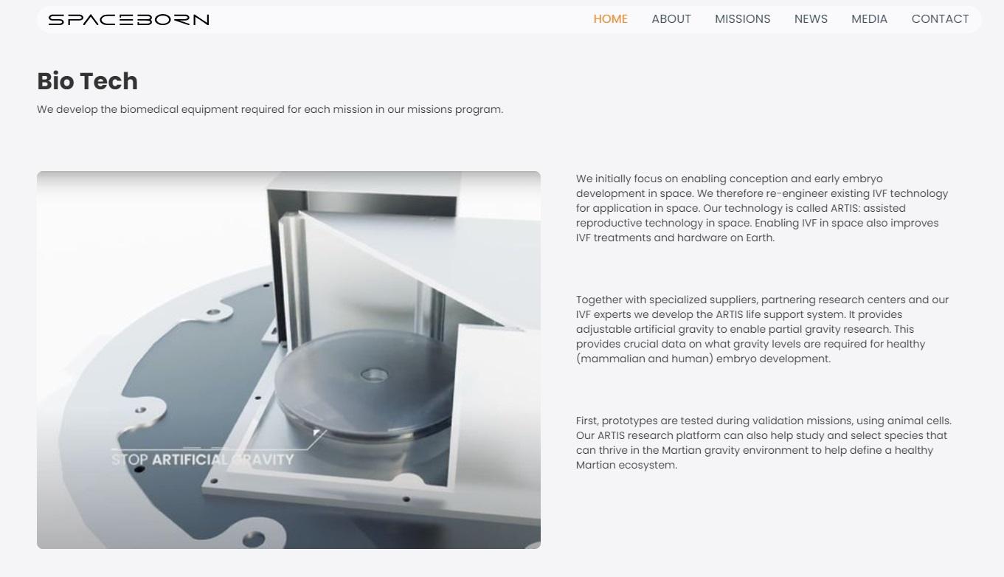Select the biomedical equipment subtitle text
1004x577 pixels.
270,109
